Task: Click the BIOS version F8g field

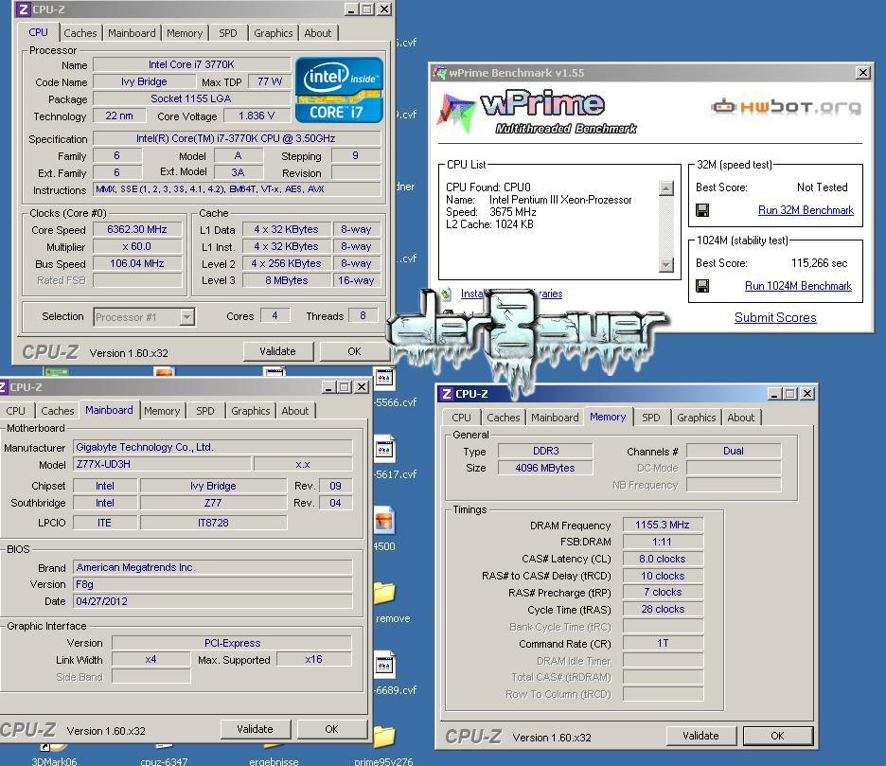Action: coord(212,584)
